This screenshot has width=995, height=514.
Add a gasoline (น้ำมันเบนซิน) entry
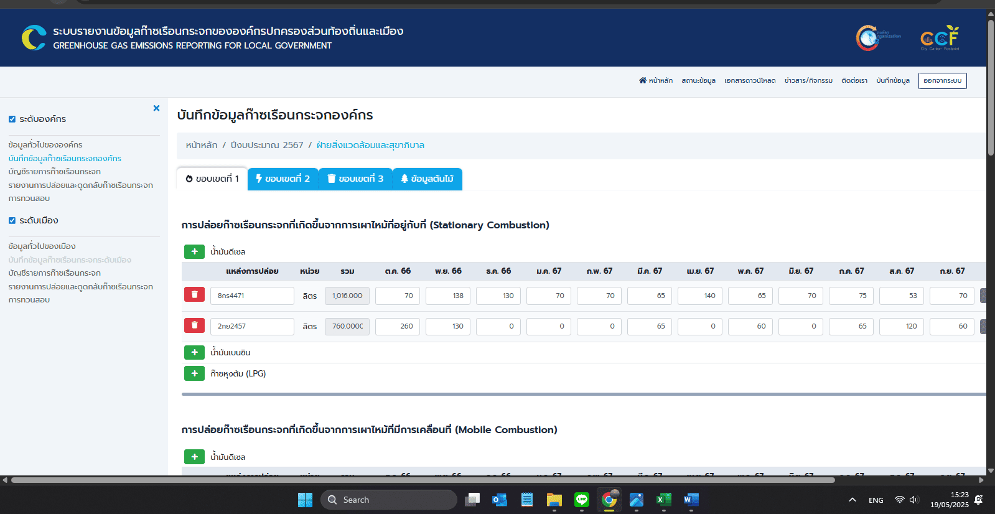(x=194, y=353)
